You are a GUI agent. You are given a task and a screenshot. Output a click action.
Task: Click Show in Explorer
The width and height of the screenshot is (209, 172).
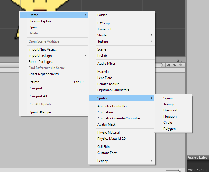point(54,21)
